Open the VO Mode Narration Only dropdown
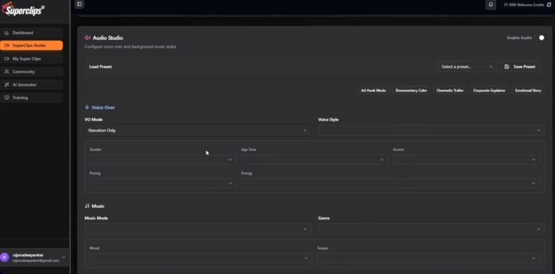555x274 pixels. pos(197,131)
